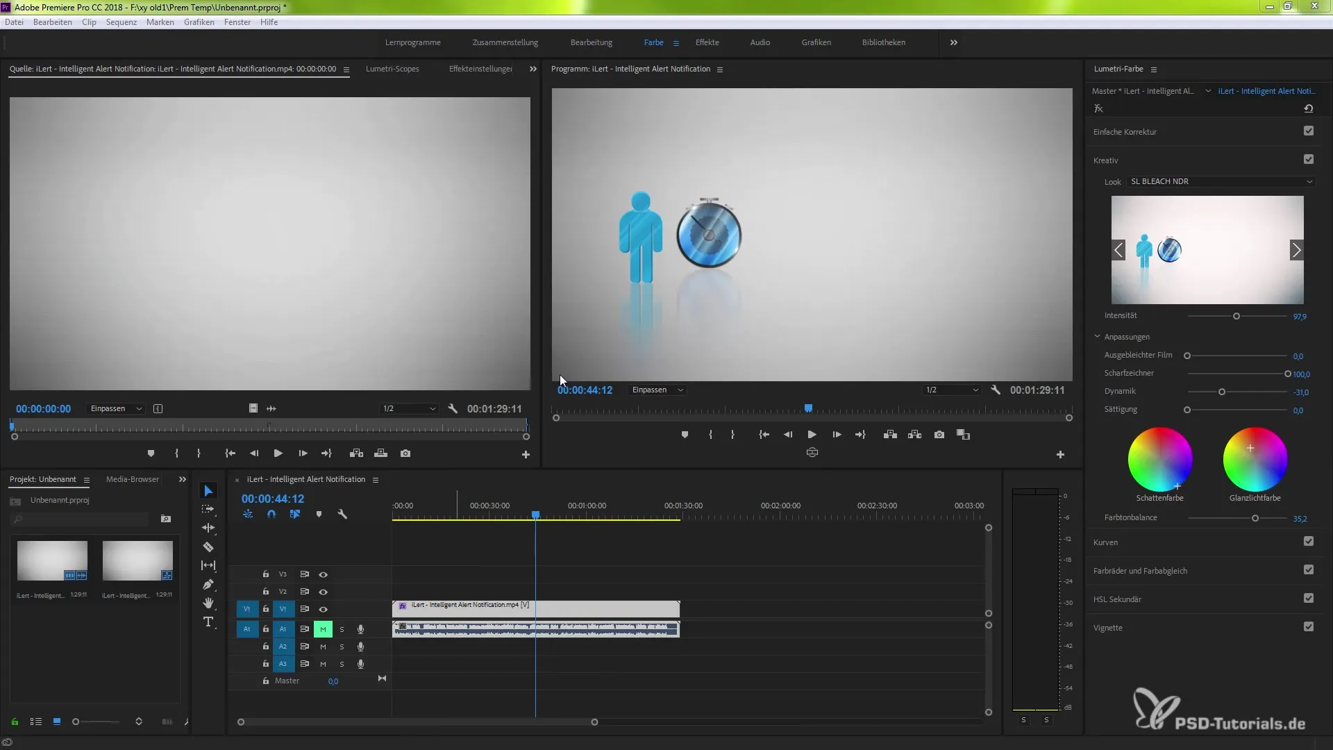
Task: Toggle timeline snapping magnet icon
Action: click(x=271, y=515)
